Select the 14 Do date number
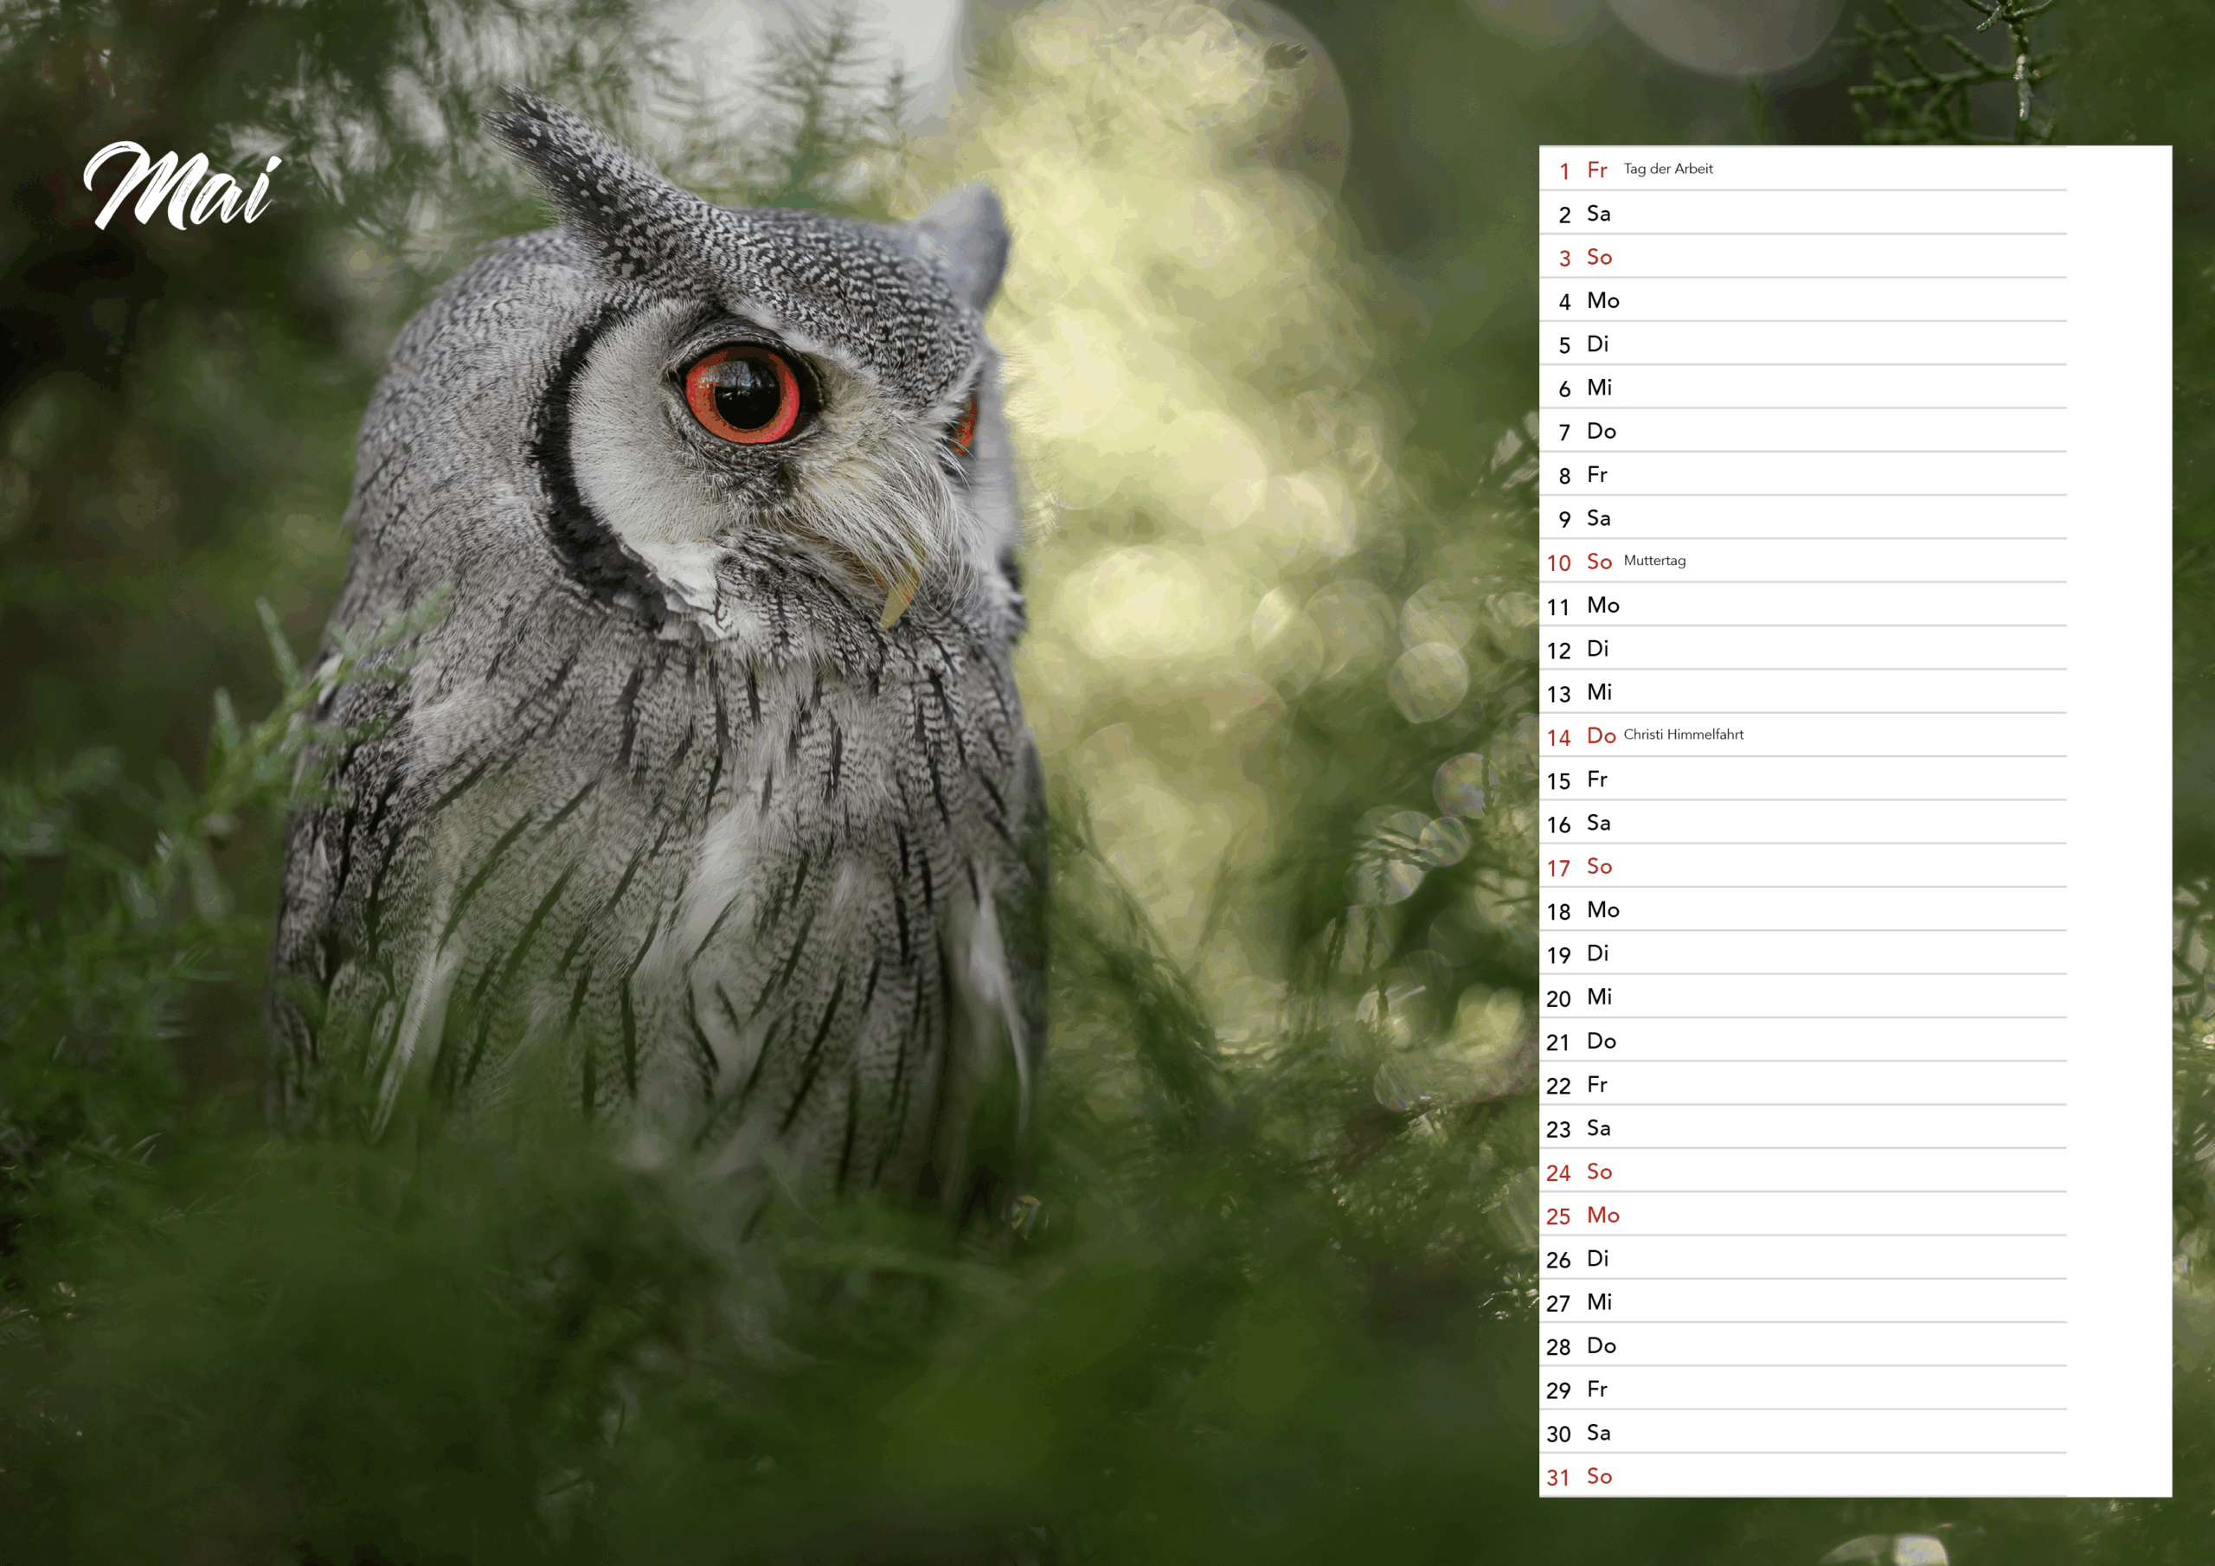Screen dimensions: 2215x1566 pos(1559,737)
